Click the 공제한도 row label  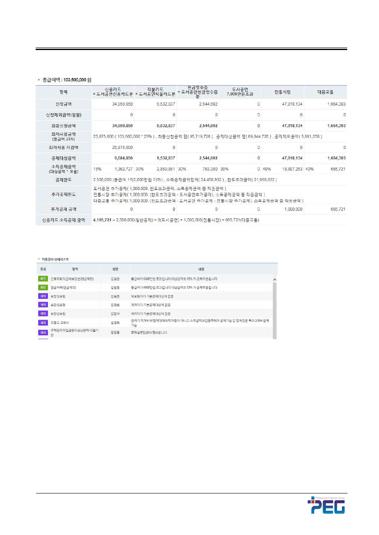63,180
